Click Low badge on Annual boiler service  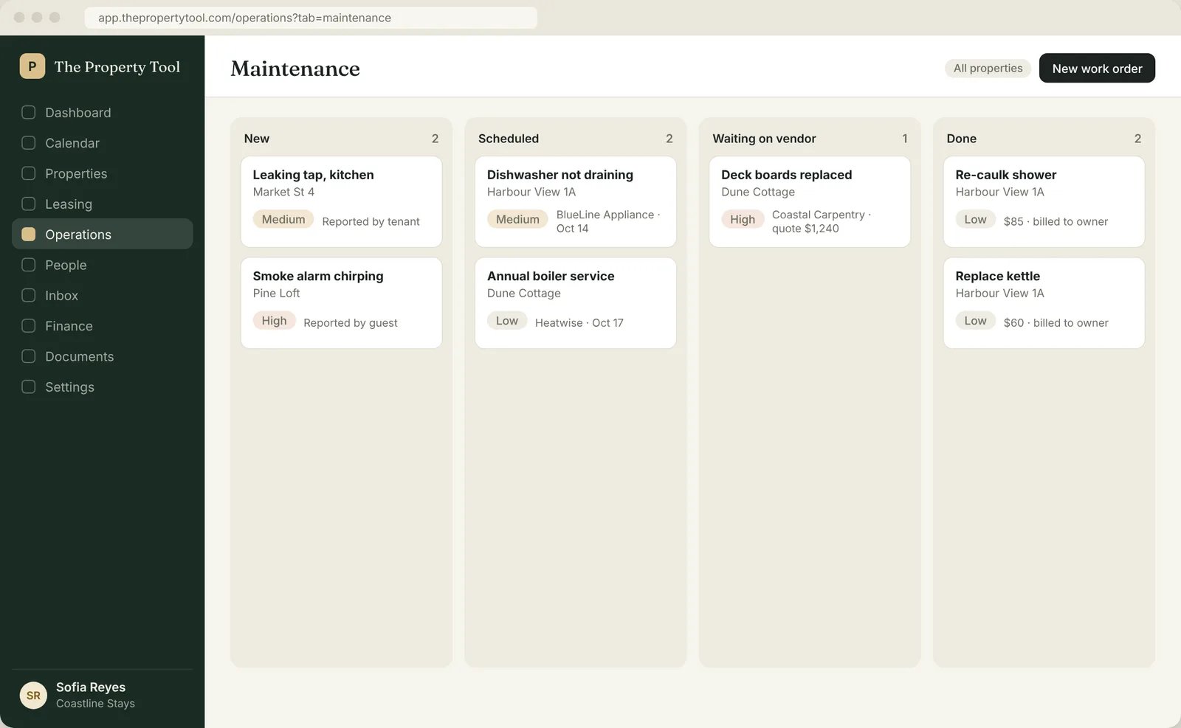507,321
